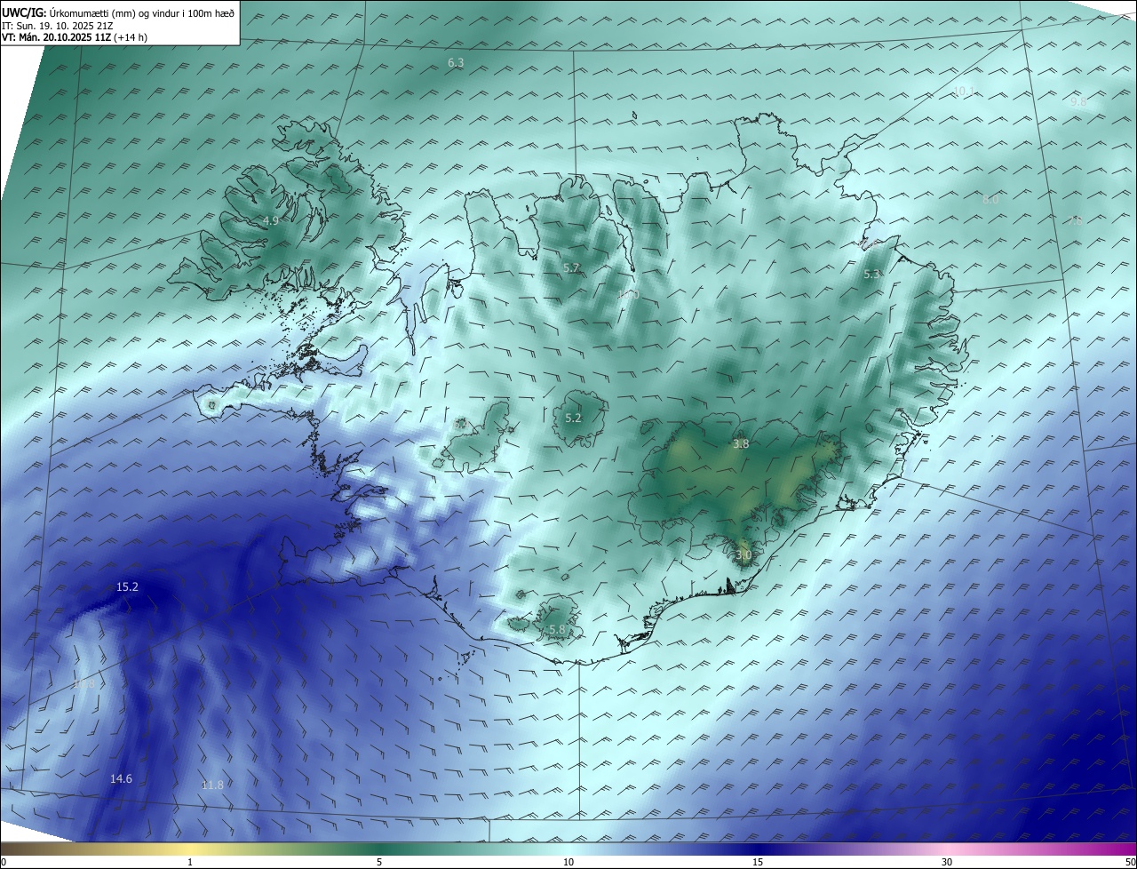The image size is (1137, 869).
Task: Click the map value 11.8
Action: [212, 785]
